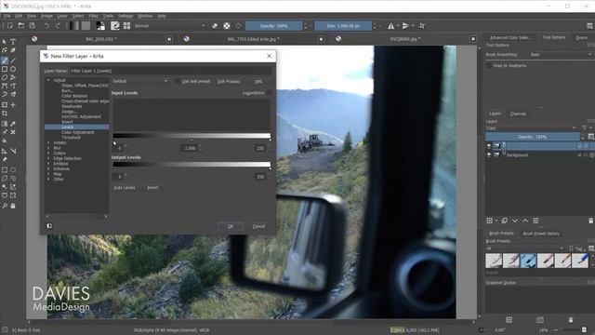Toggle visibility of the selected top layer

[x=489, y=146]
